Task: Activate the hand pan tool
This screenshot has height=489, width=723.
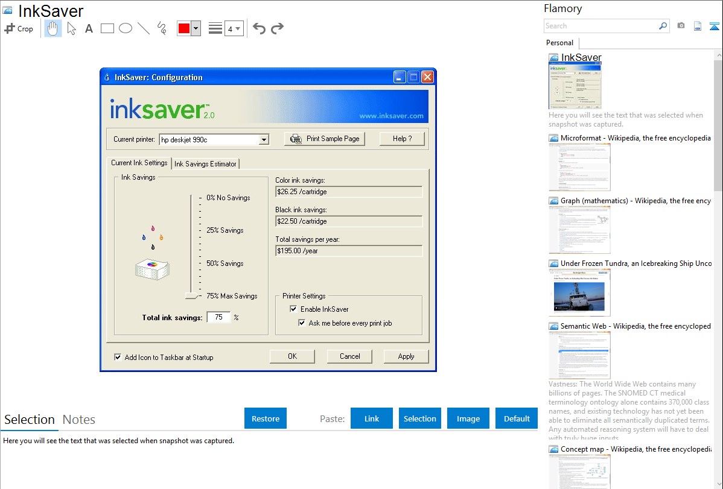Action: pyautogui.click(x=53, y=28)
